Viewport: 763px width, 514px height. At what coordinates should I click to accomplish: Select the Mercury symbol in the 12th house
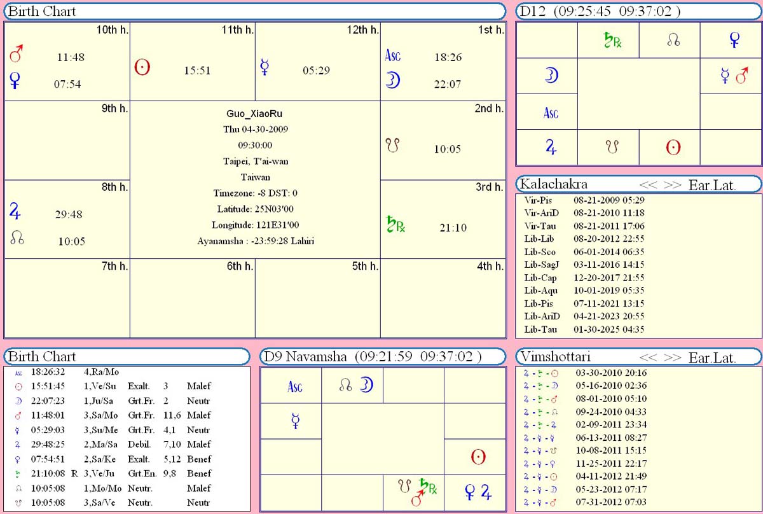(265, 67)
